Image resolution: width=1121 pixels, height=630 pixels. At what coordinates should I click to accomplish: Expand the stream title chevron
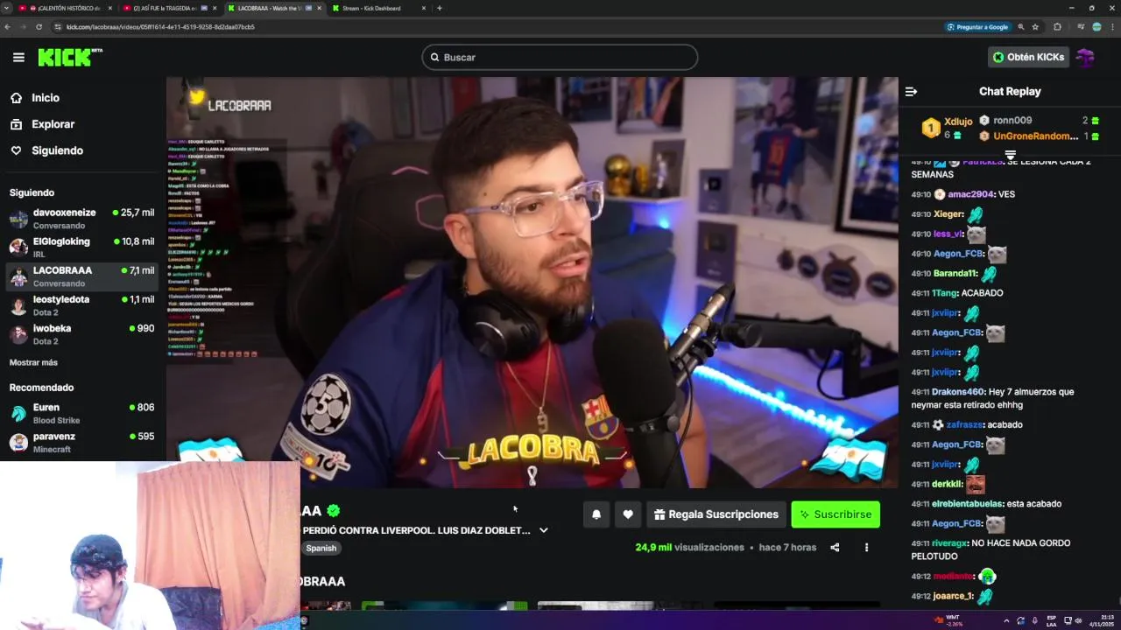(x=544, y=530)
